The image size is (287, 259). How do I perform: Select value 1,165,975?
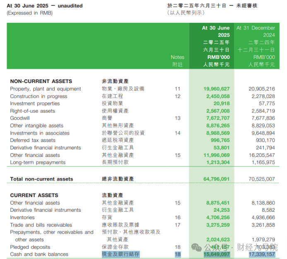(x=263, y=163)
